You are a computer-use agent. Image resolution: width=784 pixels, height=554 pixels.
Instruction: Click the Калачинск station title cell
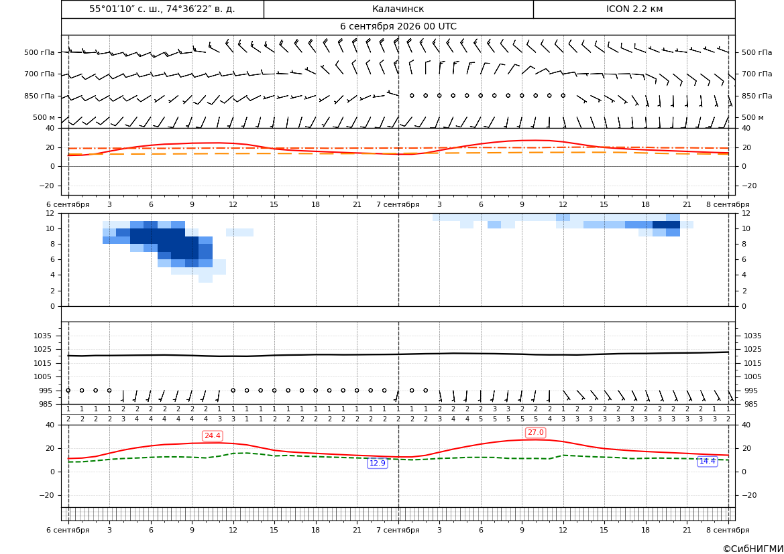tap(398, 9)
